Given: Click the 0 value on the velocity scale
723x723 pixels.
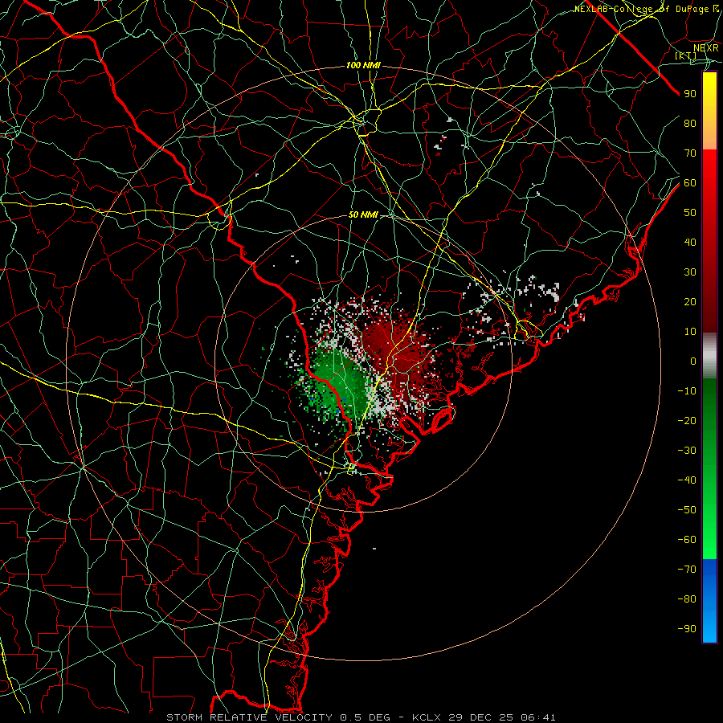Looking at the screenshot, I should (693, 361).
